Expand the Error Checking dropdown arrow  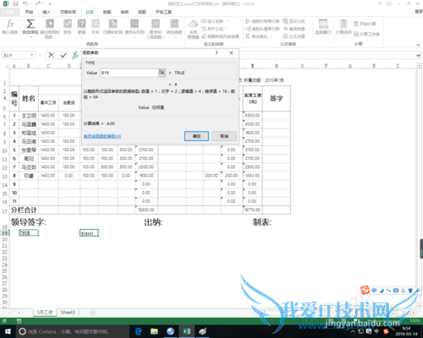(x=309, y=29)
